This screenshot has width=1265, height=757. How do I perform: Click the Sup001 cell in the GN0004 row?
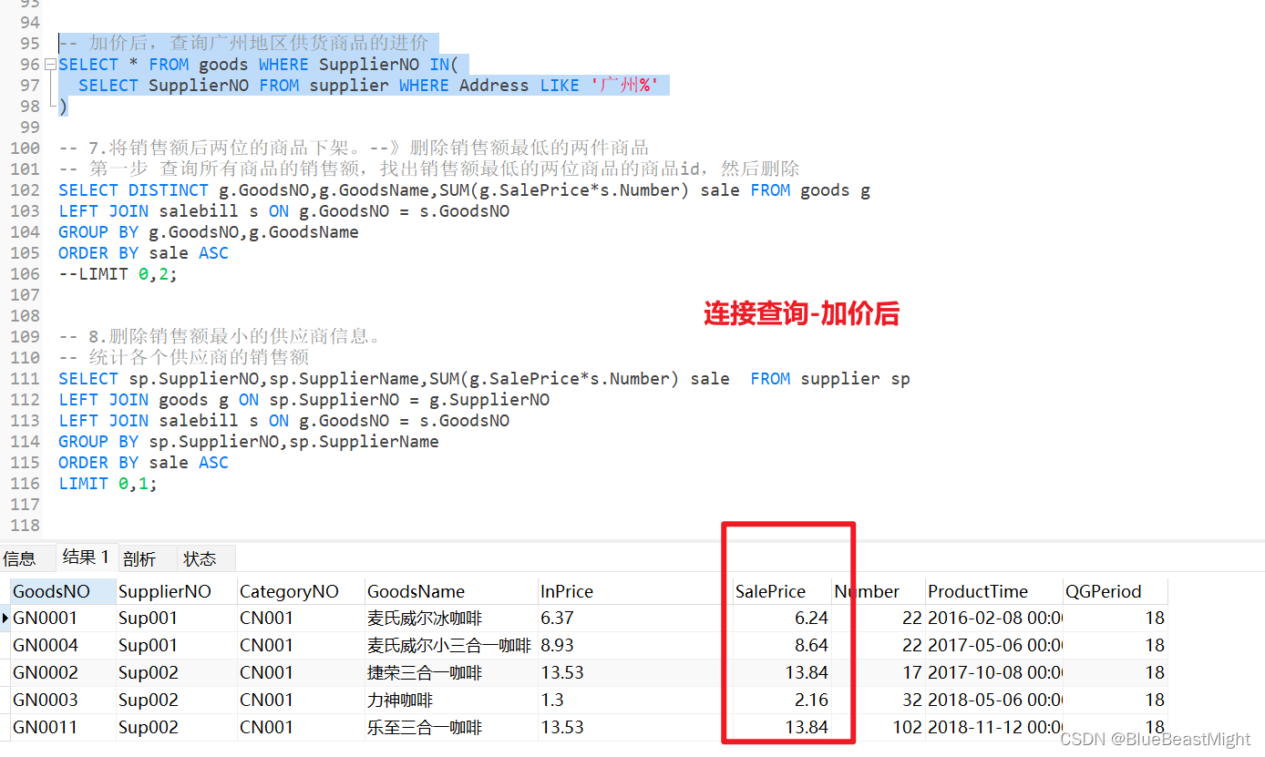tap(176, 646)
